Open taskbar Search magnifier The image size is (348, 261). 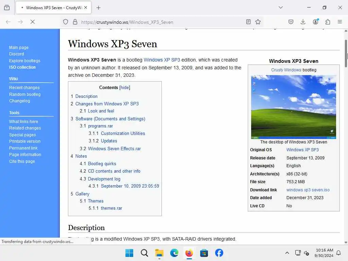pos(144,253)
